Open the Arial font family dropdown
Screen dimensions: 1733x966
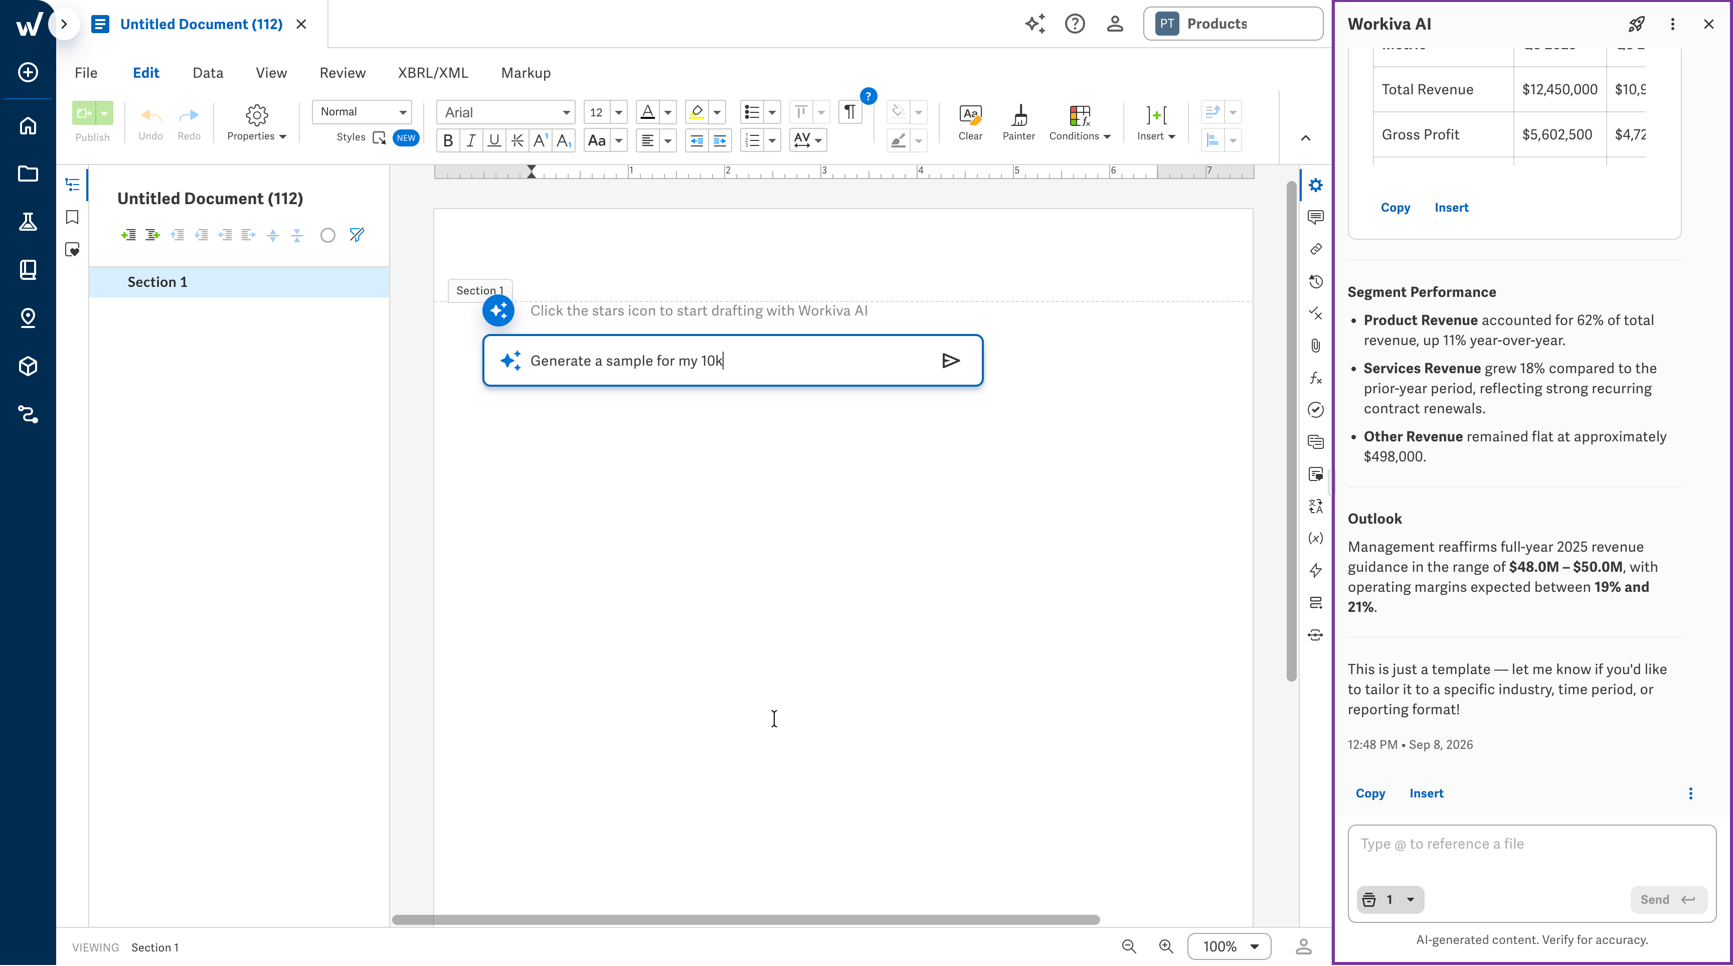point(506,112)
